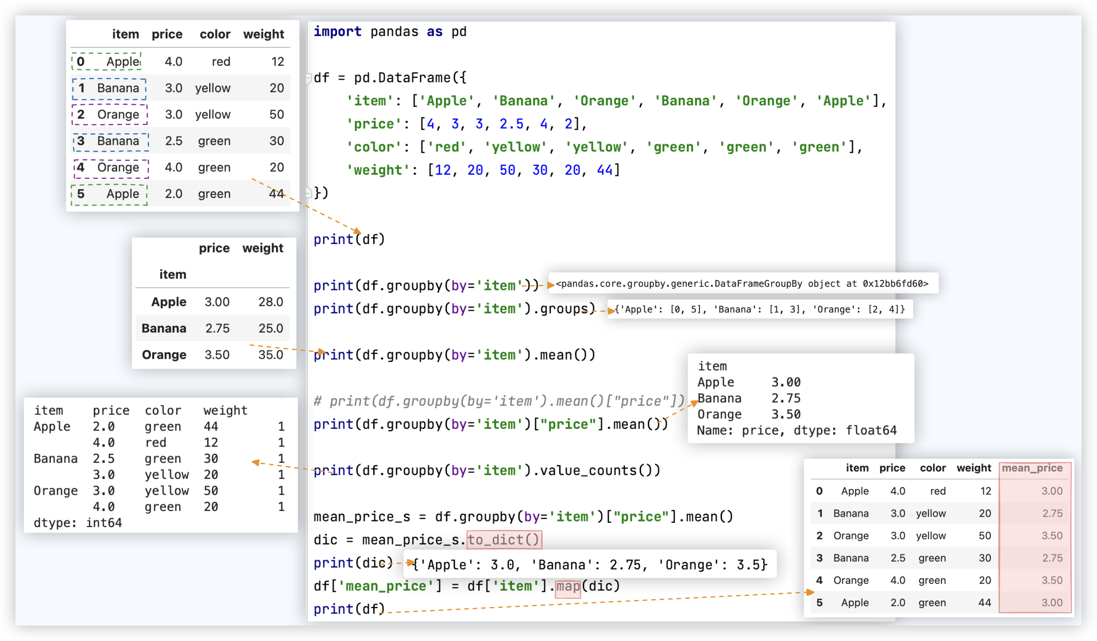Click row 3 Banana in the mean_price result table
The image size is (1097, 641).
click(940, 558)
